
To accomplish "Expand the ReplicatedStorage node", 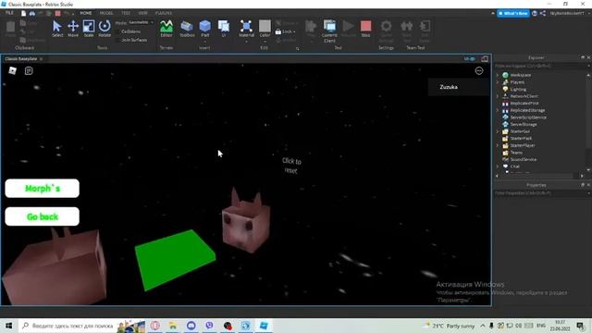I will pyautogui.click(x=498, y=110).
